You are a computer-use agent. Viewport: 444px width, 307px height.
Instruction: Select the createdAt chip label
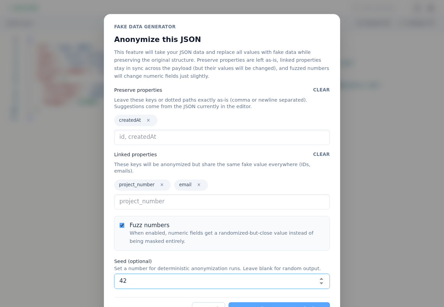click(x=130, y=120)
